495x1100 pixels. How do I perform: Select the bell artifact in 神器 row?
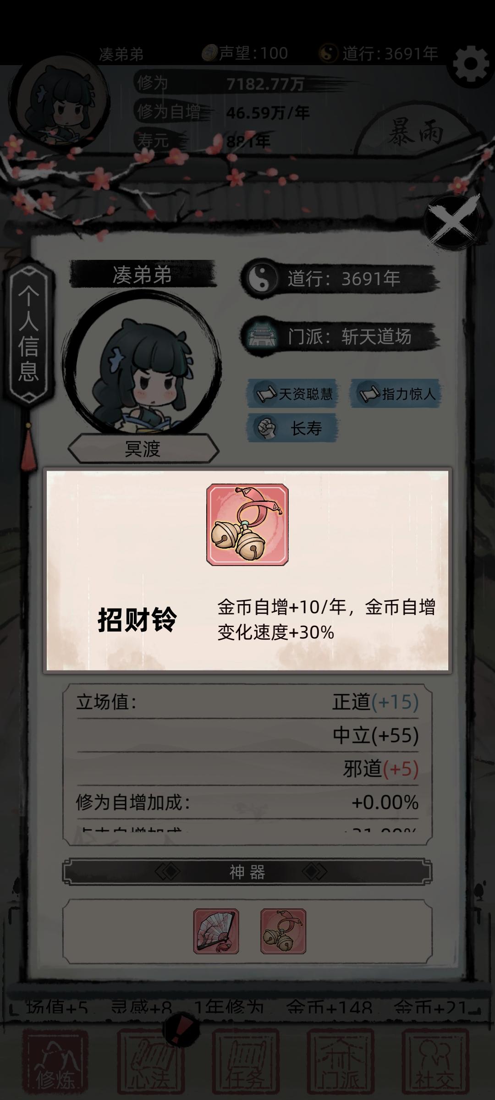tap(283, 931)
